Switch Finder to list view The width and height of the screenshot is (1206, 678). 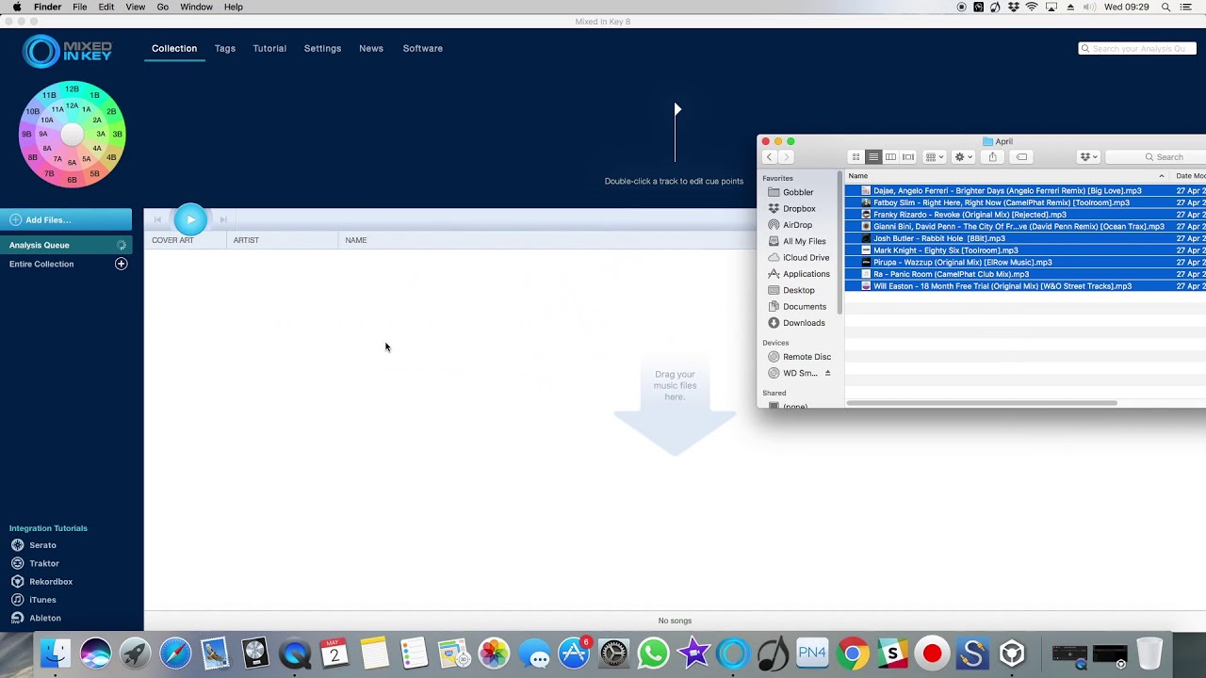point(873,157)
